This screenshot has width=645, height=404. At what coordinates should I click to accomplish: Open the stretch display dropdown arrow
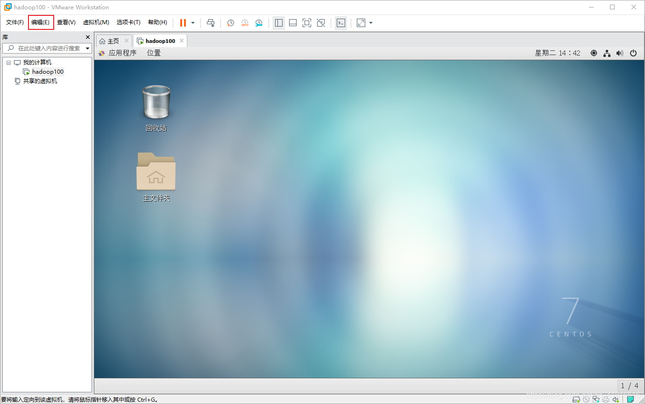click(x=371, y=23)
